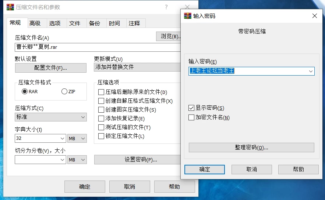Click 取消 in the password dialog

pos(252,170)
